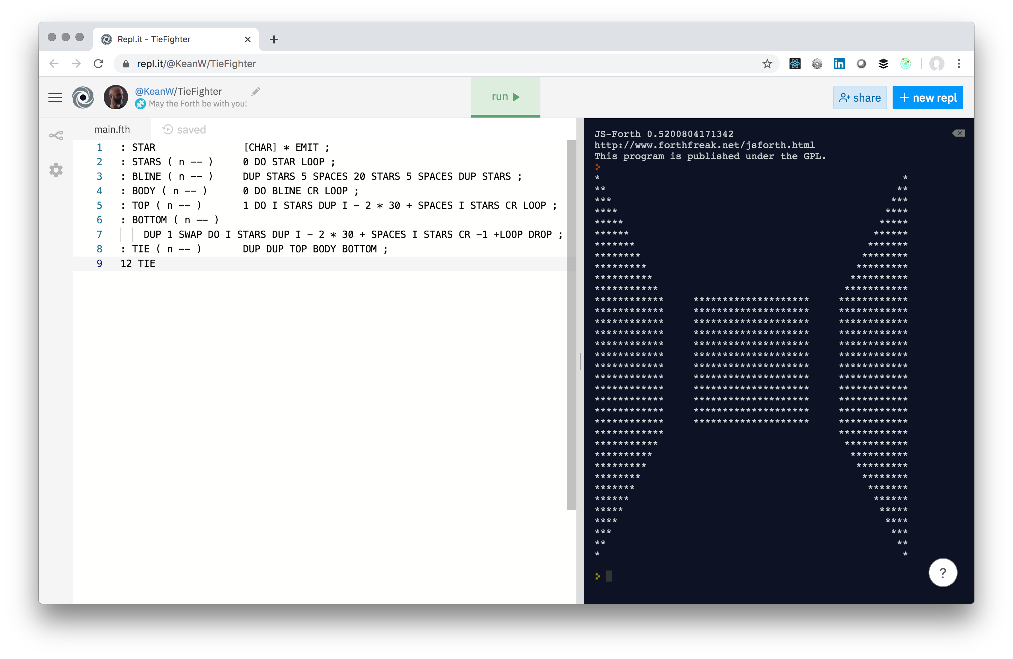The height and width of the screenshot is (659, 1013).
Task: Click the @KeanW username link
Action: click(154, 92)
